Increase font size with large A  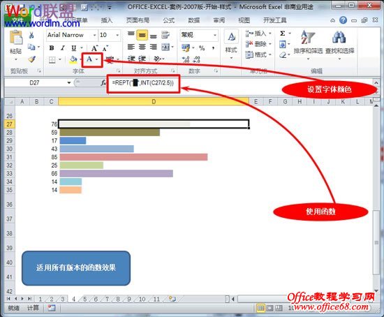tap(94, 48)
